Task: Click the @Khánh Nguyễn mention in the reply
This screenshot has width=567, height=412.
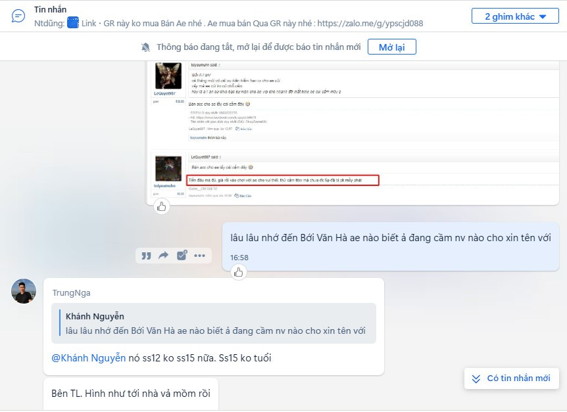Action: click(x=88, y=358)
